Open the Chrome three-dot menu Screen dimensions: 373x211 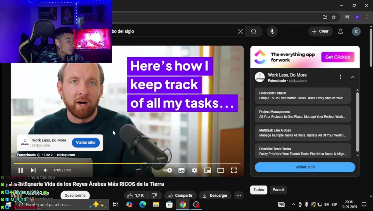[367, 17]
